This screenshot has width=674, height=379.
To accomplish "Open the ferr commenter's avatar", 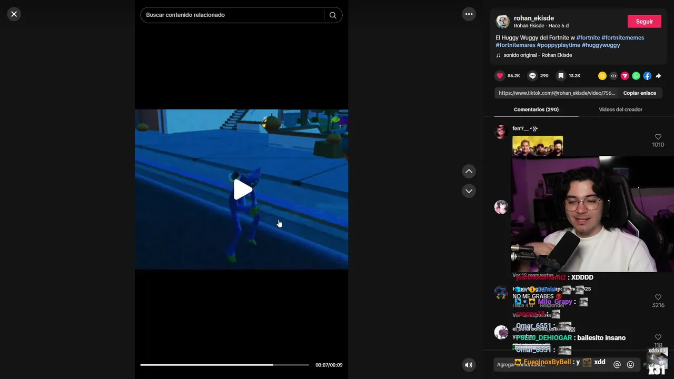I will [x=501, y=132].
